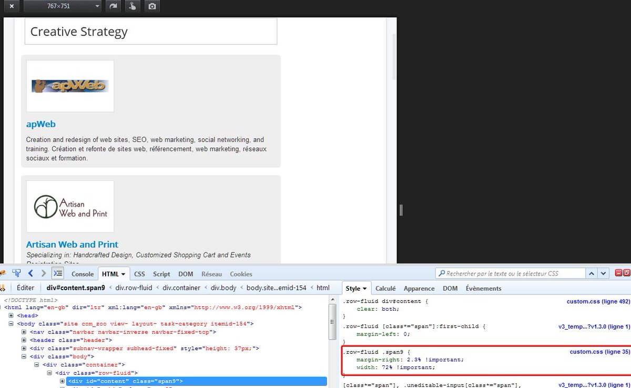631x388 pixels.
Task: Click the Creative Strategy heading box
Action: [x=151, y=32]
